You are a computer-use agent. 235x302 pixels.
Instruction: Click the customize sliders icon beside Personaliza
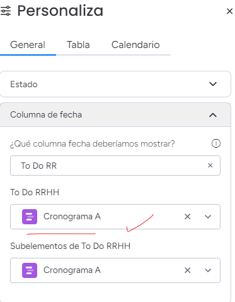(x=6, y=11)
